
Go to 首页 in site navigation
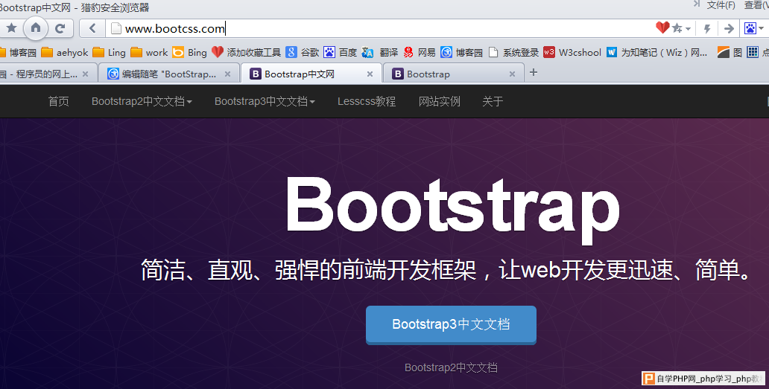58,101
